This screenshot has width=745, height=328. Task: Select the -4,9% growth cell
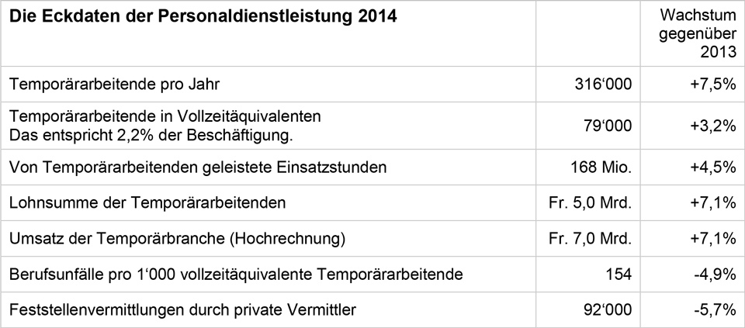tap(713, 274)
